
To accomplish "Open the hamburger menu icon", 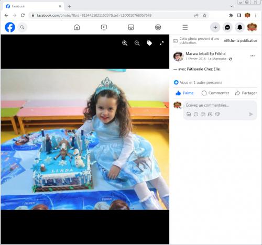I will (x=185, y=27).
